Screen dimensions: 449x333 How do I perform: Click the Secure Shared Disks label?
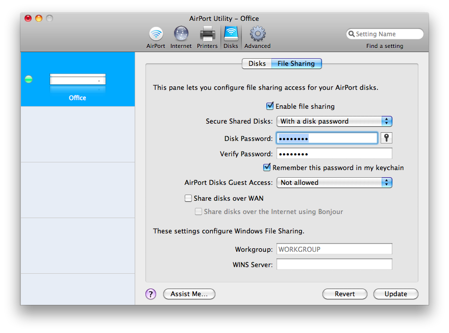[239, 121]
